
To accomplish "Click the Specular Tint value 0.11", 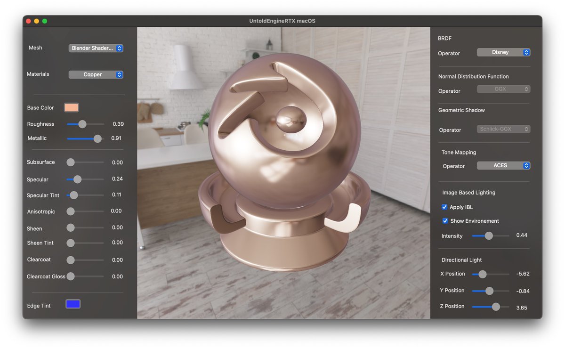I will tap(117, 195).
